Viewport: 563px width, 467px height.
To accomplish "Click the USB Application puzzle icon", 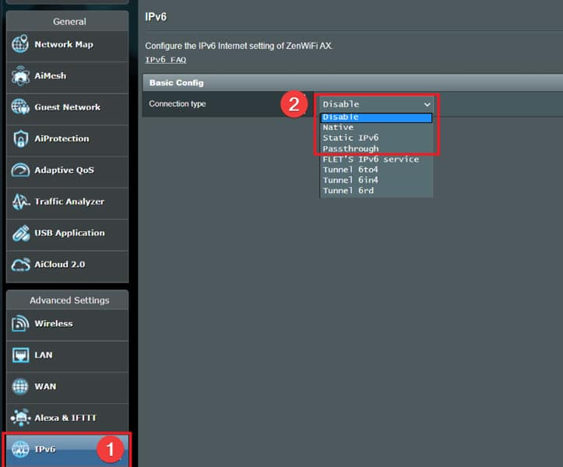I will (x=20, y=233).
